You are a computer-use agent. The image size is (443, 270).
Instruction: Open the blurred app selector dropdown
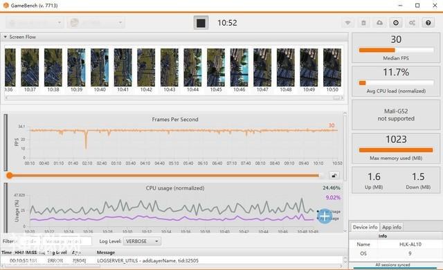[96, 23]
